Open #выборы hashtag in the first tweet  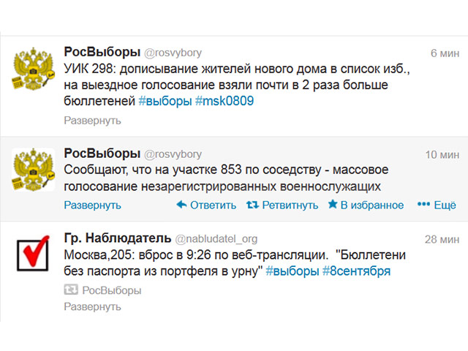pos(167,102)
